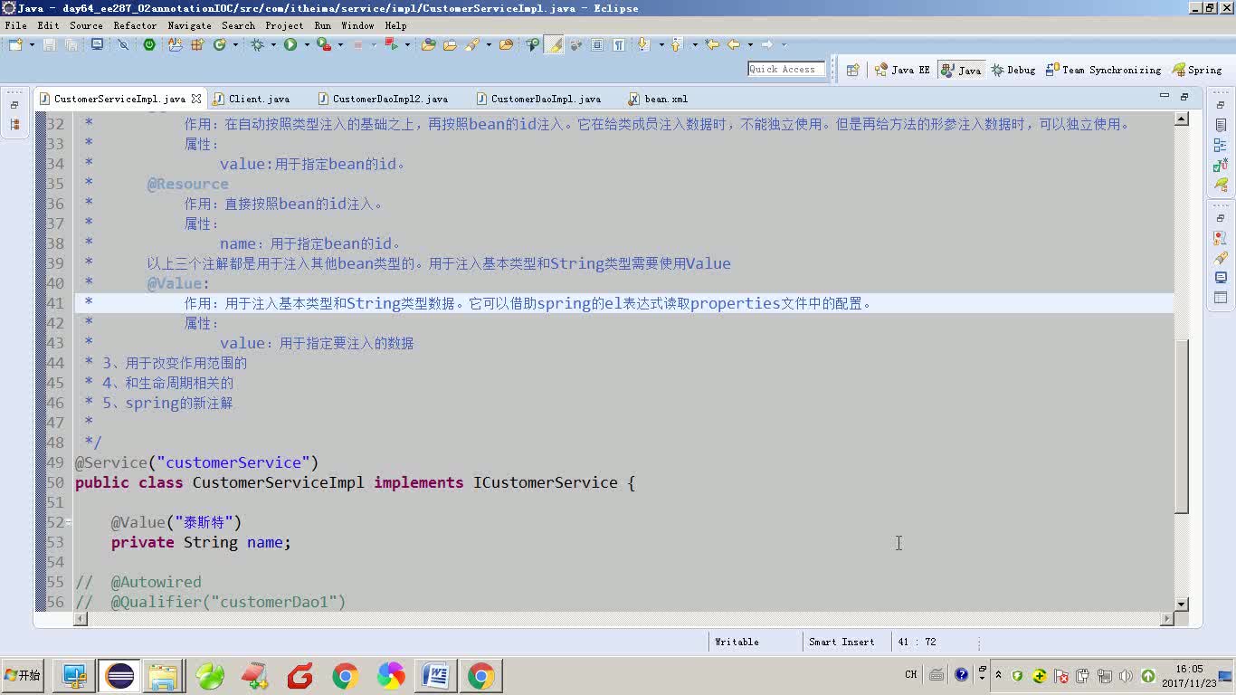Open the Problems view icon in right trim
Viewport: 1236px width, 695px height.
click(x=1221, y=238)
